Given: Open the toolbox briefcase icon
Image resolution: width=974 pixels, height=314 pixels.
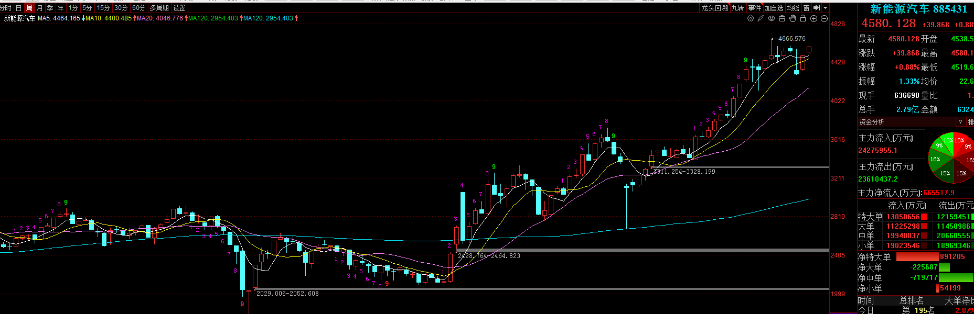Looking at the screenshot, I should [782, 18].
